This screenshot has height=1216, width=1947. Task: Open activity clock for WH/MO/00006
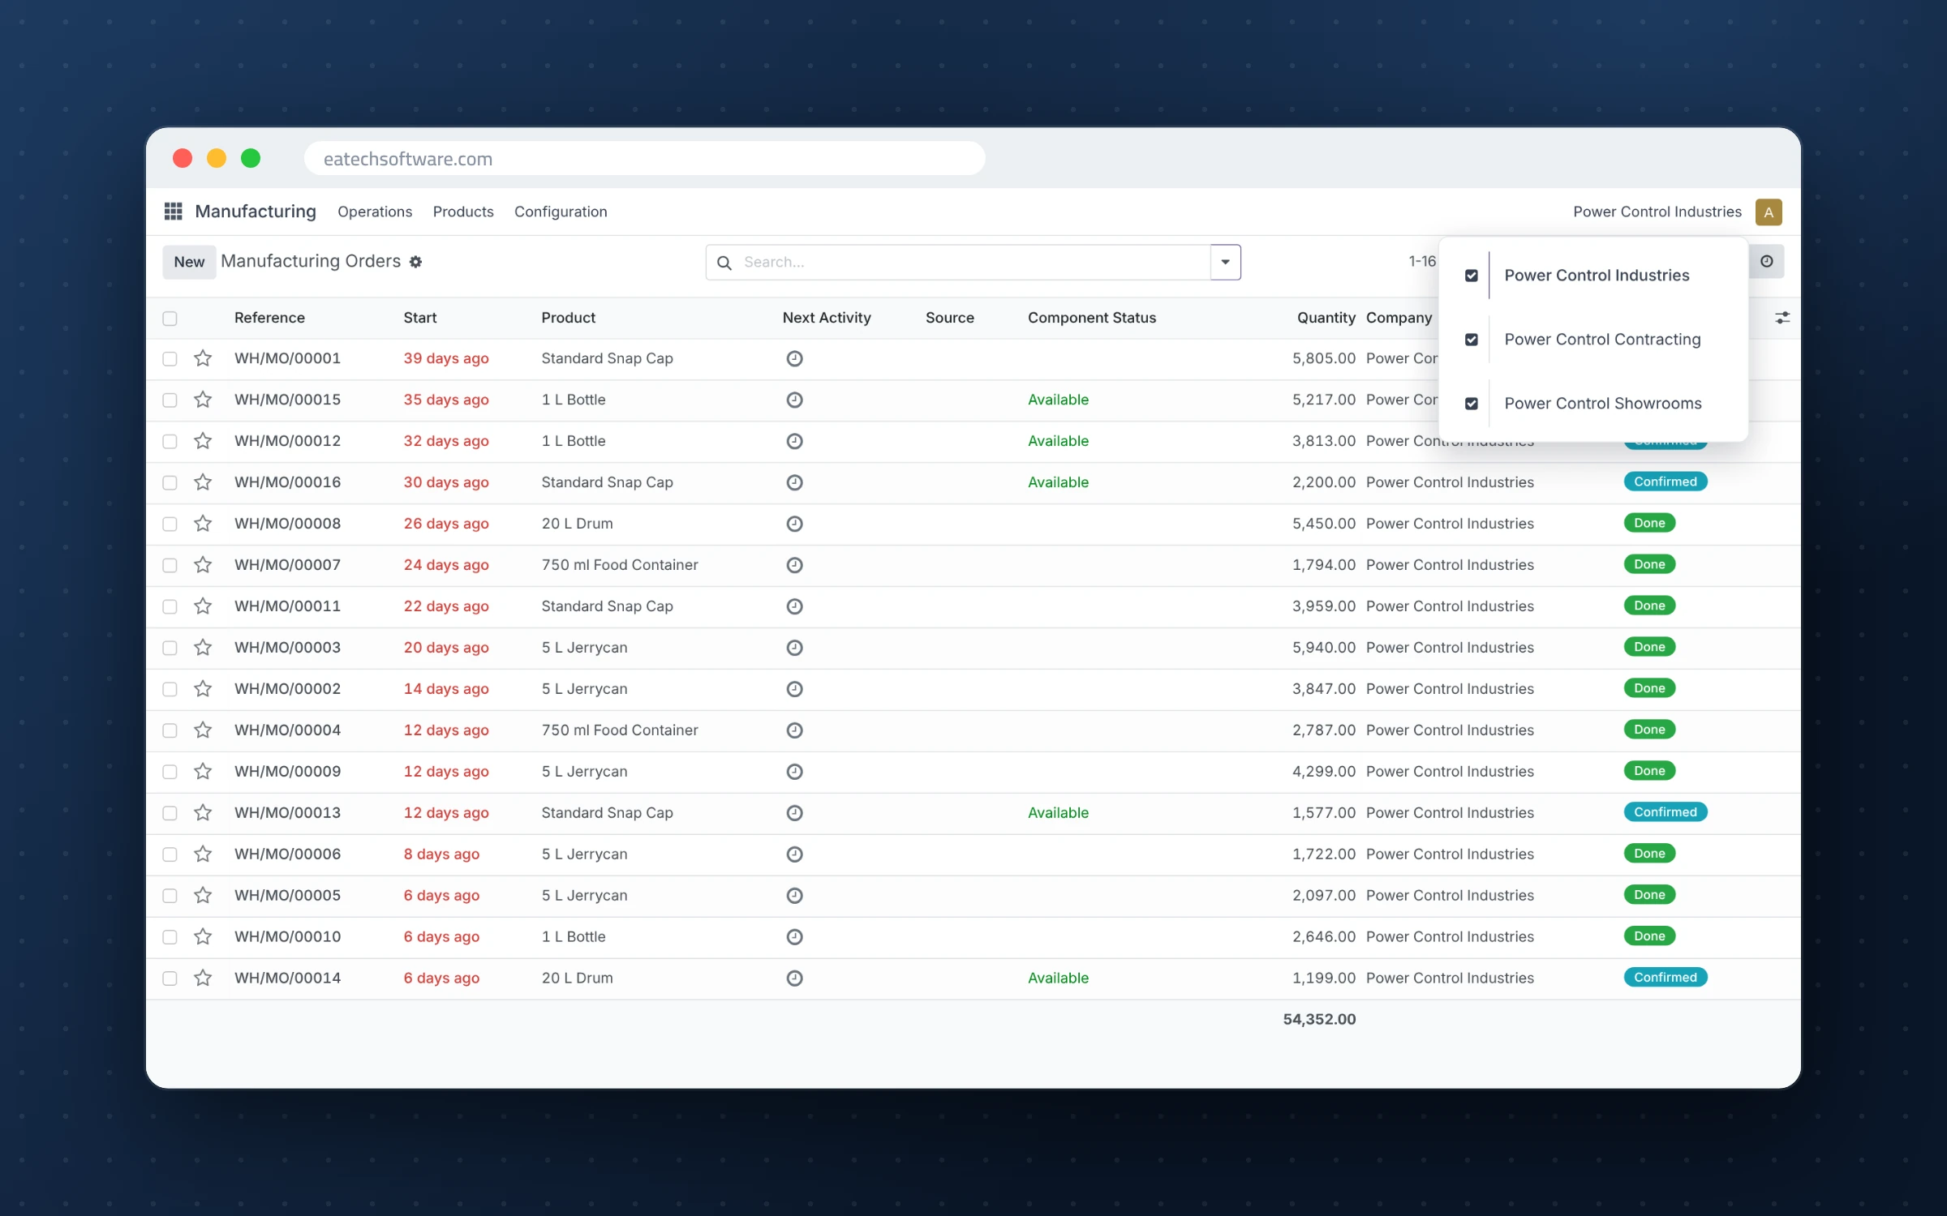coord(795,854)
